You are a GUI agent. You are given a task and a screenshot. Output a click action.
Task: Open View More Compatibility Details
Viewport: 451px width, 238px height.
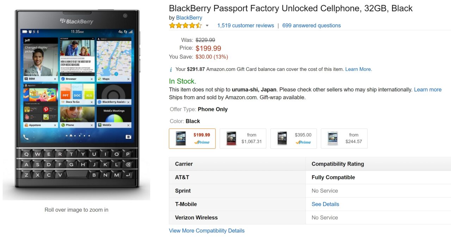(x=206, y=231)
